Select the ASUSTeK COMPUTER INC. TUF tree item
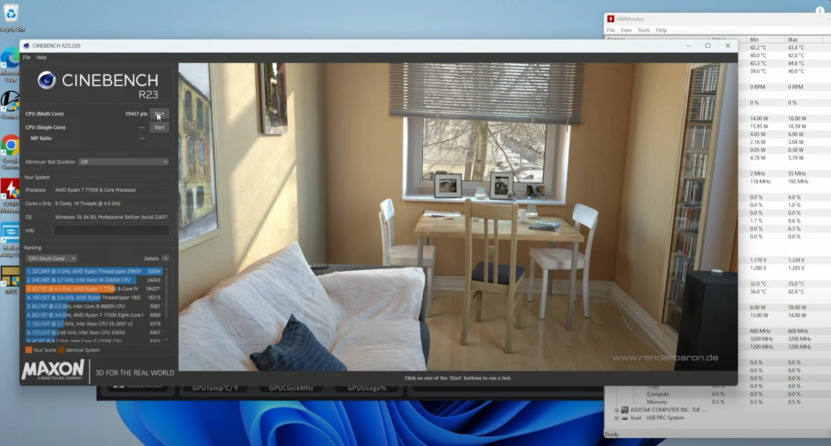The width and height of the screenshot is (831, 446). click(668, 410)
